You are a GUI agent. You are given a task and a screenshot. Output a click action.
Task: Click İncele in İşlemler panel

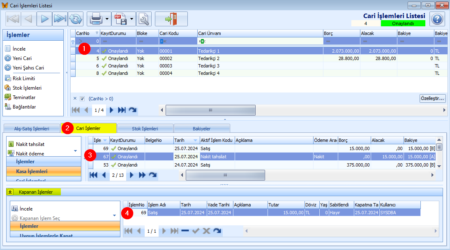point(19,49)
